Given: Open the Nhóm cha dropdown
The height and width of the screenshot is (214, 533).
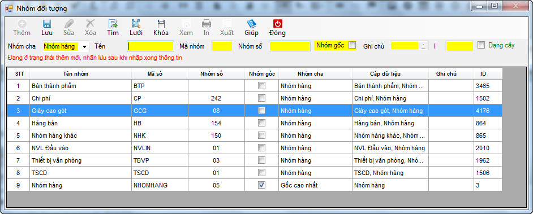Looking at the screenshot, I should pyautogui.click(x=84, y=46).
